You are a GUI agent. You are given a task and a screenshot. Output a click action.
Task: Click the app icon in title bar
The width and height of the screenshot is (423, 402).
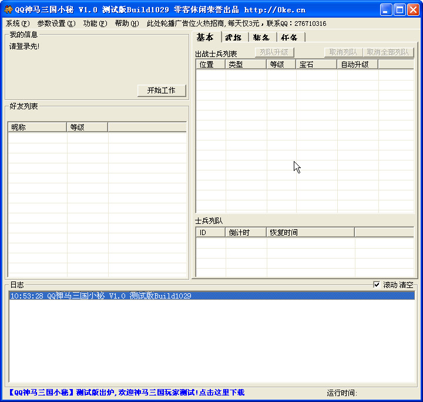pos(9,10)
